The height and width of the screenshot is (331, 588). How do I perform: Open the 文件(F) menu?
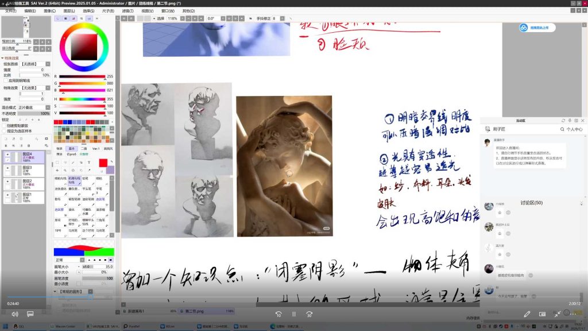[x=10, y=11]
